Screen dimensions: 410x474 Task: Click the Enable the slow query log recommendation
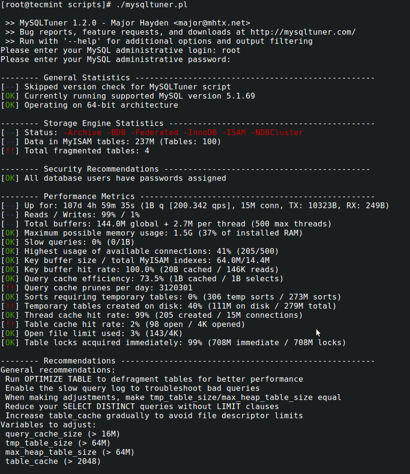132,388
